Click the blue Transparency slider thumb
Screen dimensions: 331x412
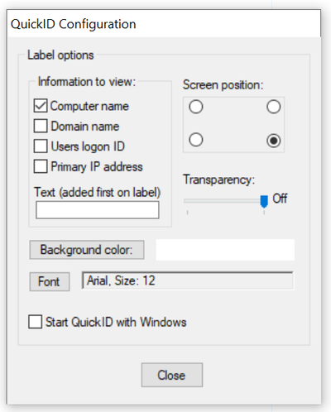(264, 201)
